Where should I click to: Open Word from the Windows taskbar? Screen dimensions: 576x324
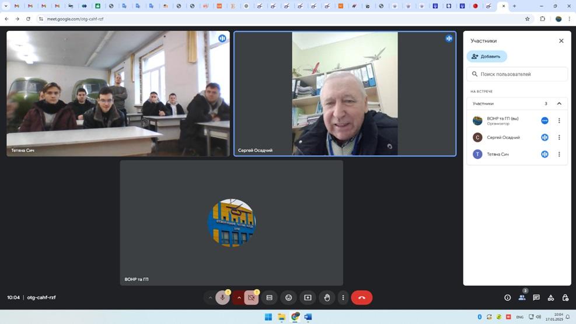pyautogui.click(x=308, y=317)
